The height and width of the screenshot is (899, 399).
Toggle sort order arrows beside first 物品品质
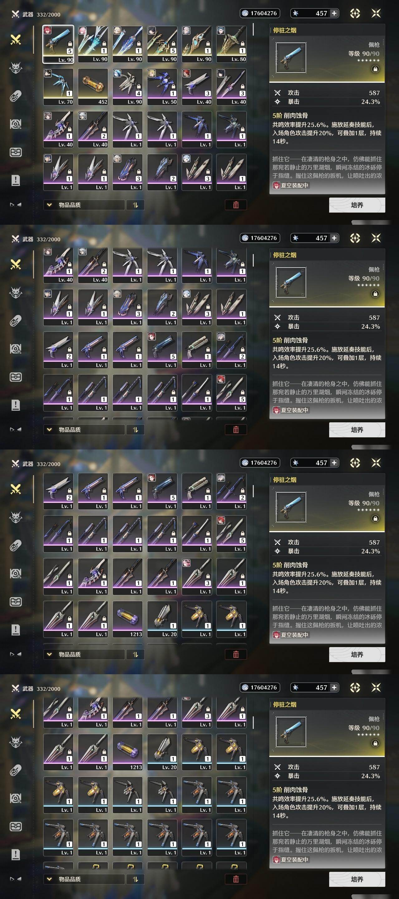tap(136, 205)
